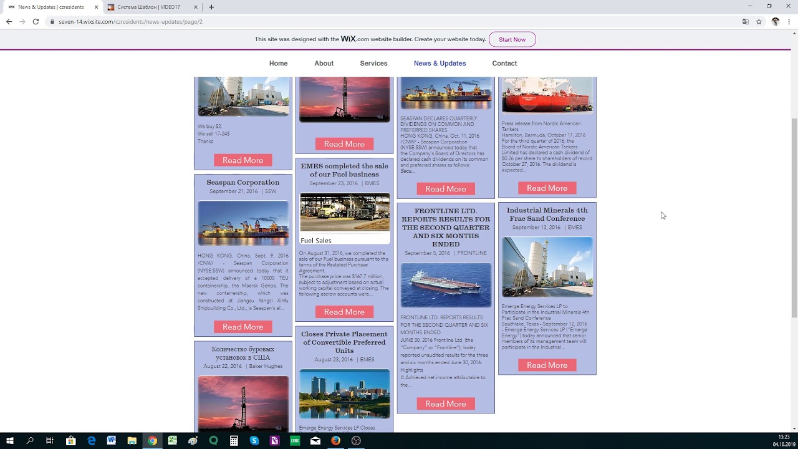Open the Paint palette app on taskbar
Viewport: 798px width, 449px height.
pos(193,441)
